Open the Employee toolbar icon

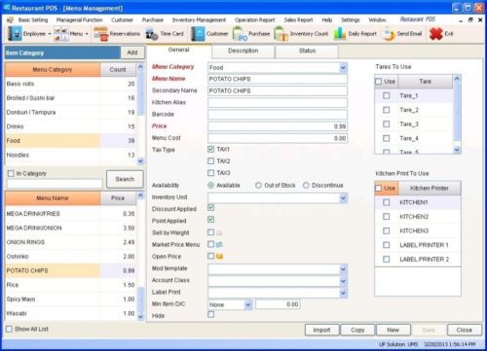pyautogui.click(x=15, y=34)
